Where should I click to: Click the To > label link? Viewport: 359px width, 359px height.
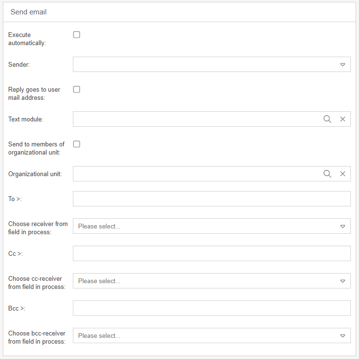[15, 199]
